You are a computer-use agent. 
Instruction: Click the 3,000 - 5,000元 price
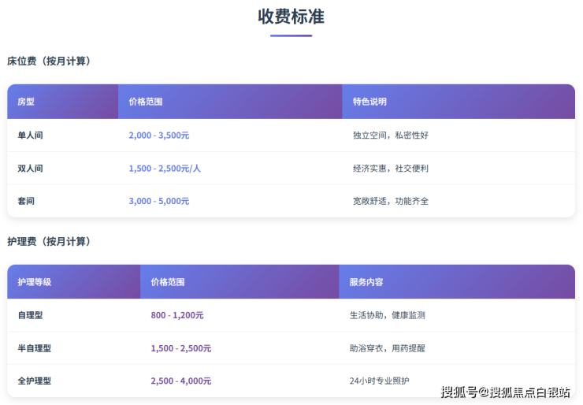coord(158,202)
